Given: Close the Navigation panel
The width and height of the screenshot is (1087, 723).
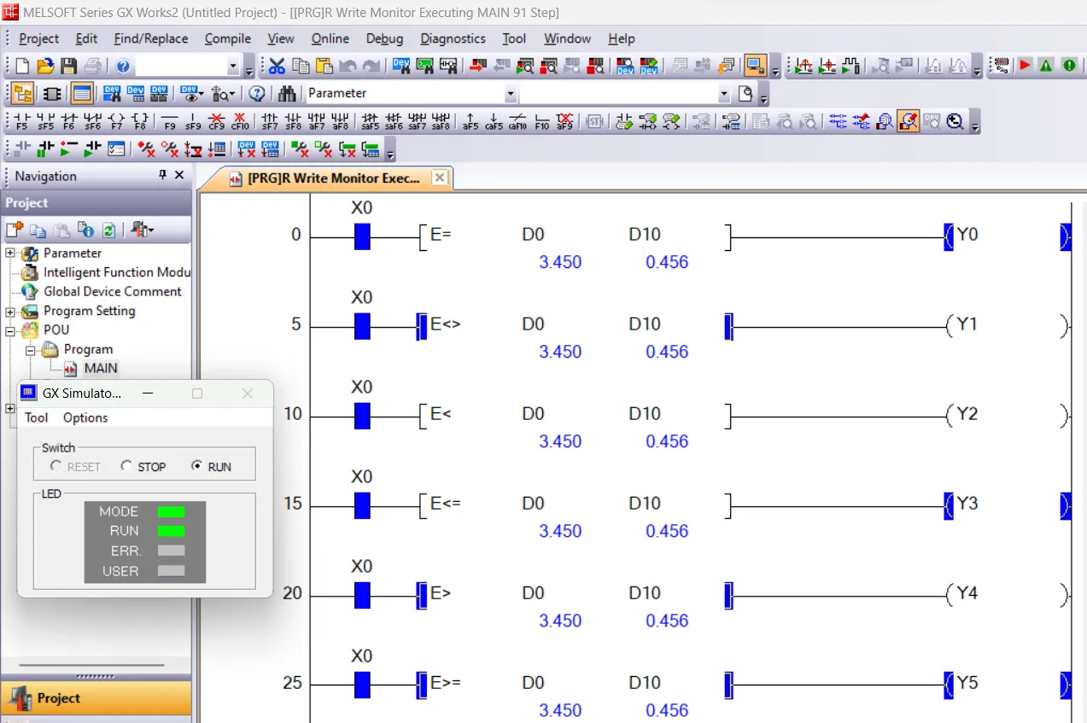Looking at the screenshot, I should point(179,175).
